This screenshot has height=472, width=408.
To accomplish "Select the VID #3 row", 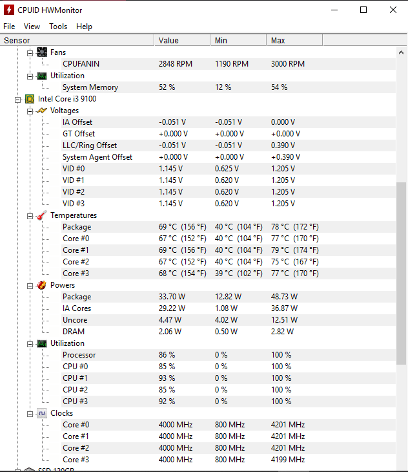I will click(229, 204).
